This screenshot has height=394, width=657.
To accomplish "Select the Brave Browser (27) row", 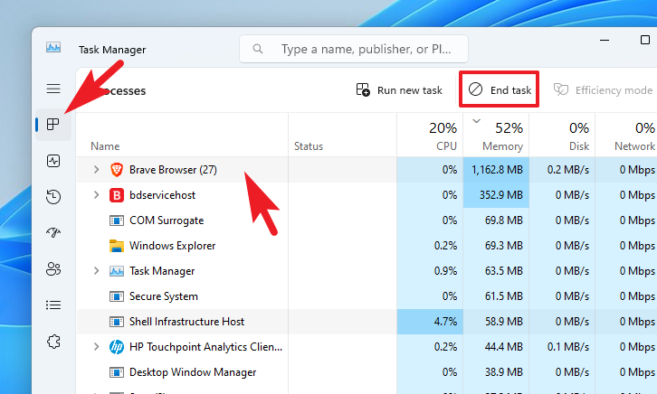I will tap(367, 170).
